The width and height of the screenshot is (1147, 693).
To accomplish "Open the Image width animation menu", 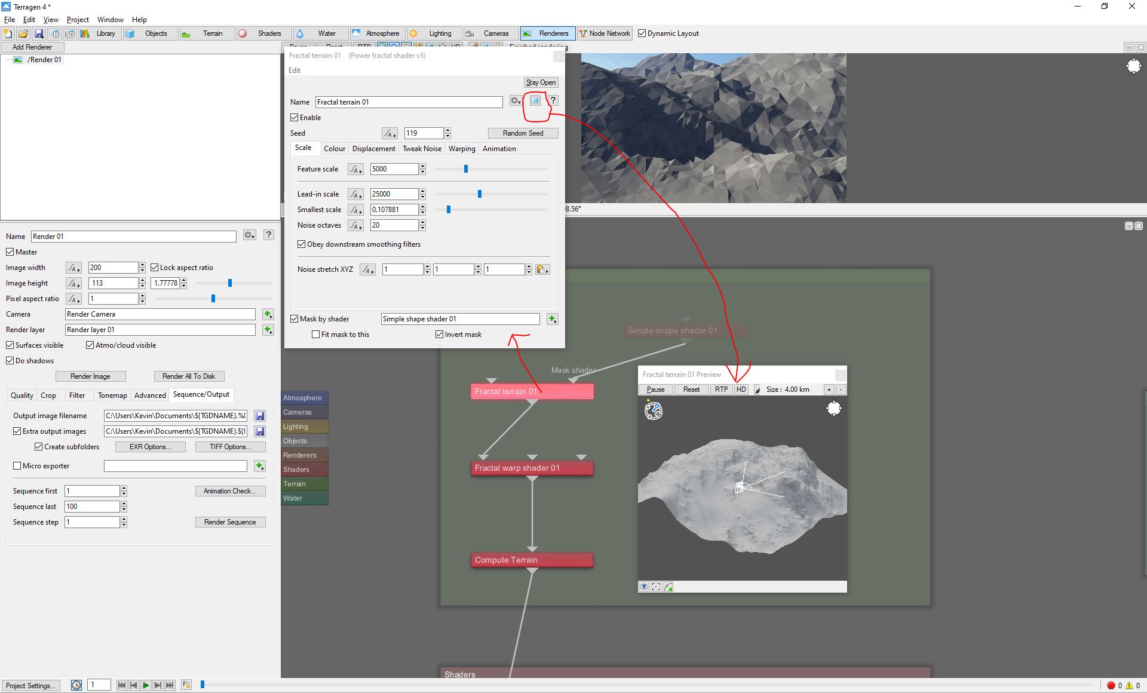I will [x=73, y=268].
